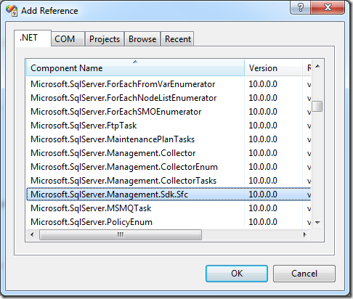This screenshot has height=299, width=353.
Task: Select Microsoft.SqlServer.Management.Sdk.Sfc row
Action: (x=169, y=194)
